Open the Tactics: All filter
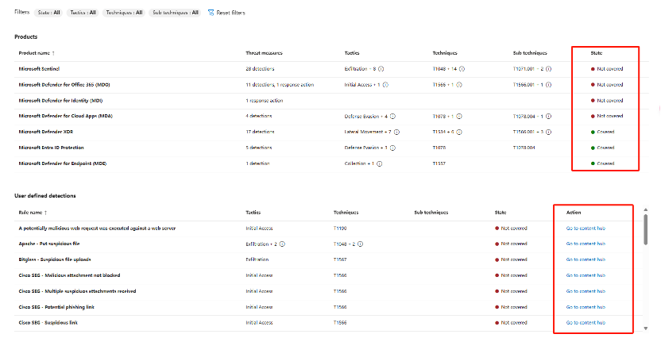The image size is (661, 338). pos(83,13)
